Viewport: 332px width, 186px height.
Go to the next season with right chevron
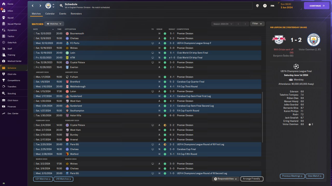point(245,24)
